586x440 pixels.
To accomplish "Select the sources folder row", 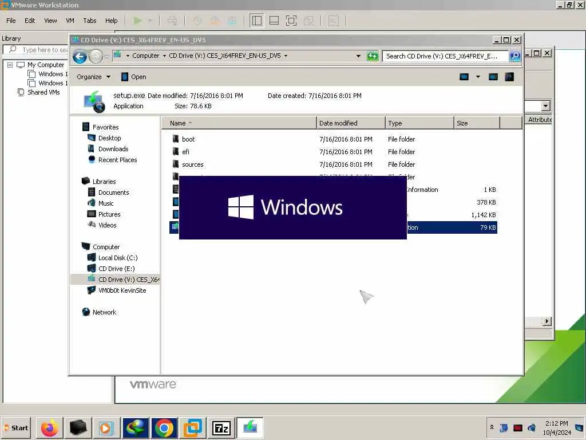I will [x=334, y=164].
